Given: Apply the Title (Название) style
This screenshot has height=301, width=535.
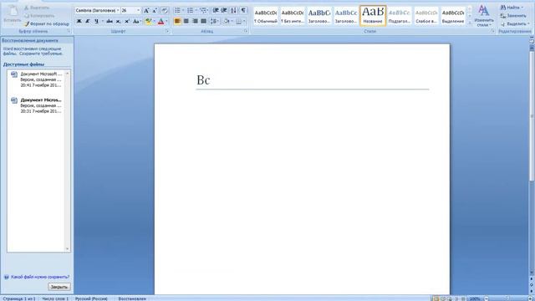Looking at the screenshot, I should tap(373, 16).
